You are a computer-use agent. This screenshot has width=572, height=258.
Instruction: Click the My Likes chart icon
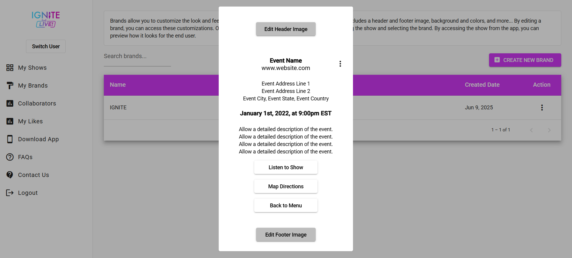[10, 121]
